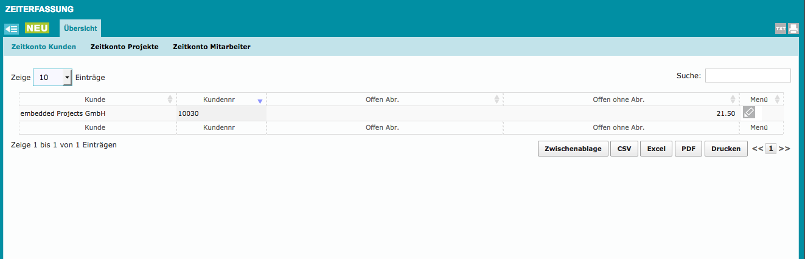Open Zeitkonto Kunden section
The height and width of the screenshot is (259, 805).
click(44, 47)
